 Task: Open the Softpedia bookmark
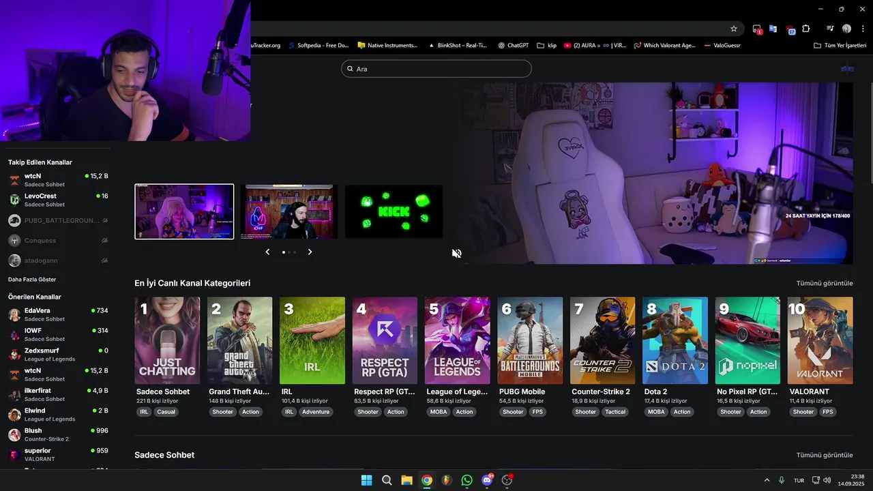319,46
